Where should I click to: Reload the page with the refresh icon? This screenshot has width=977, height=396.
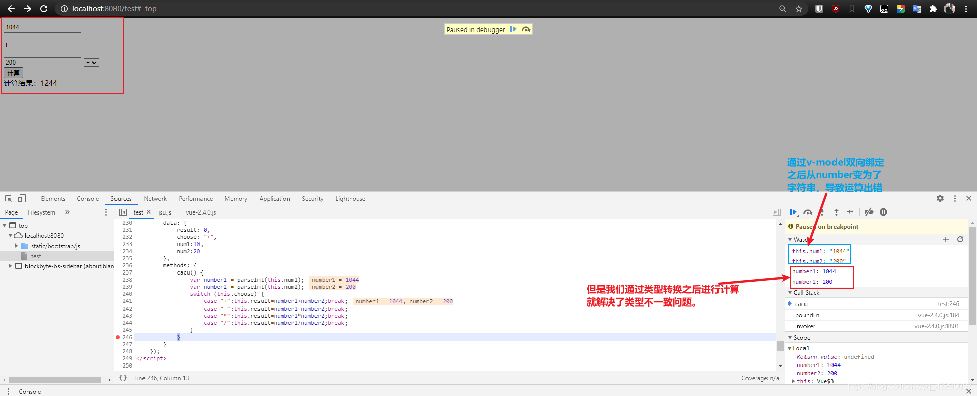coord(44,9)
